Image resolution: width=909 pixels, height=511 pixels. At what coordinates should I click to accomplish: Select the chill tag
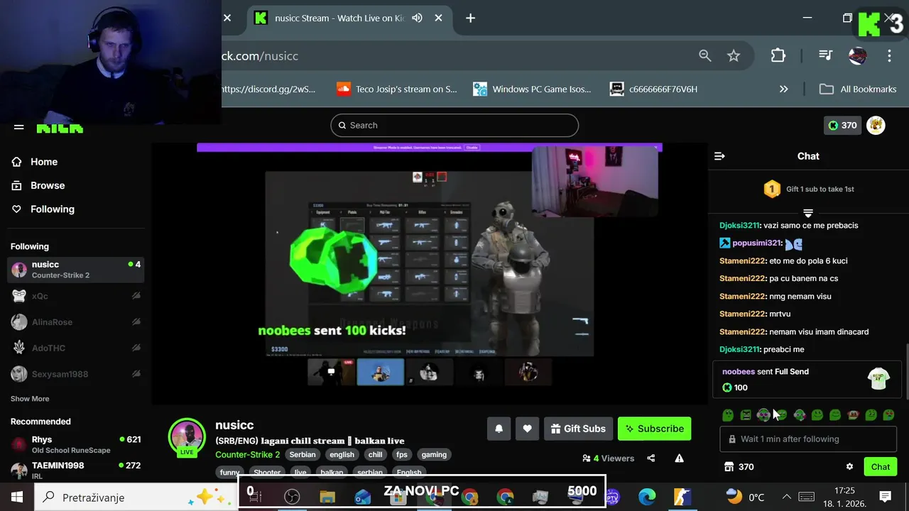point(375,455)
